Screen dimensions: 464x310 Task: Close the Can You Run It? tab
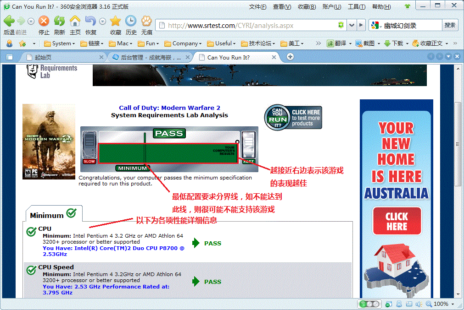(274, 57)
